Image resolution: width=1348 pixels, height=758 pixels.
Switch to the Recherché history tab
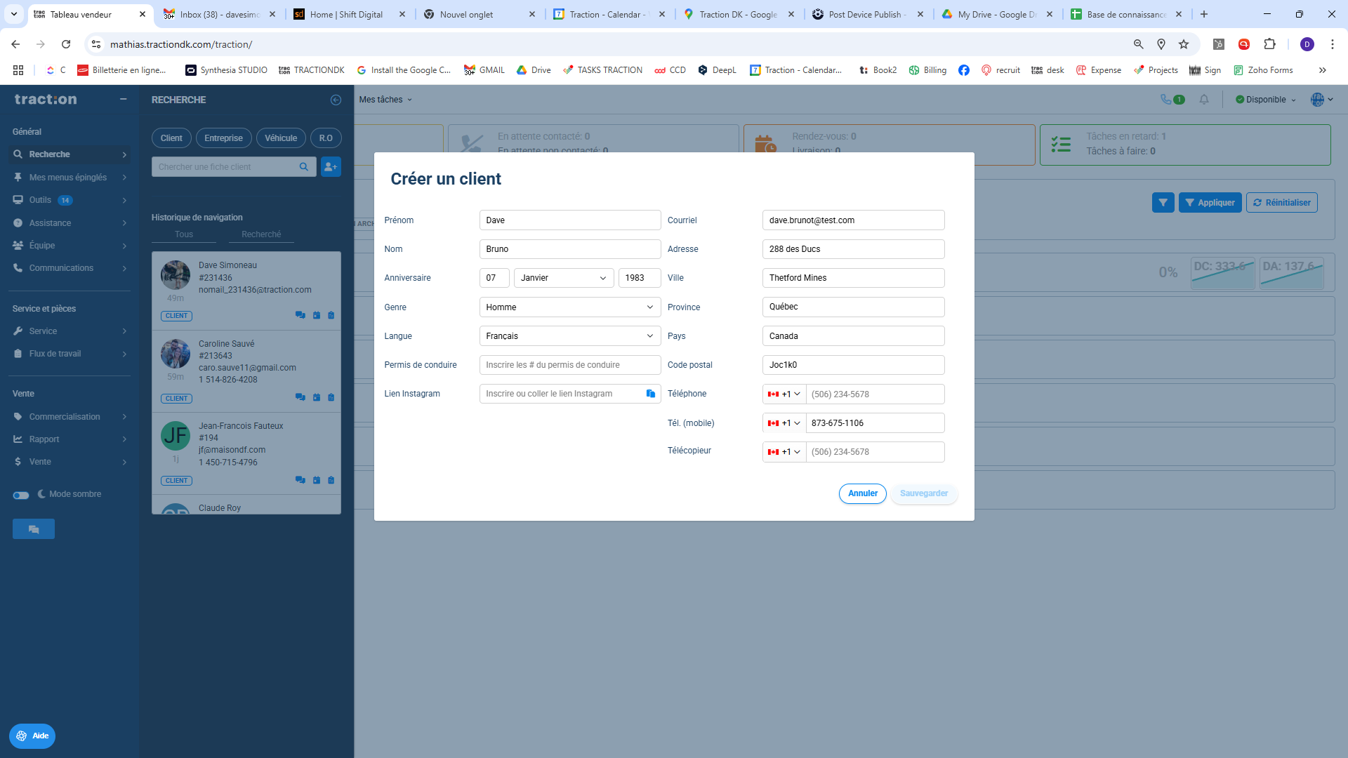tap(261, 234)
